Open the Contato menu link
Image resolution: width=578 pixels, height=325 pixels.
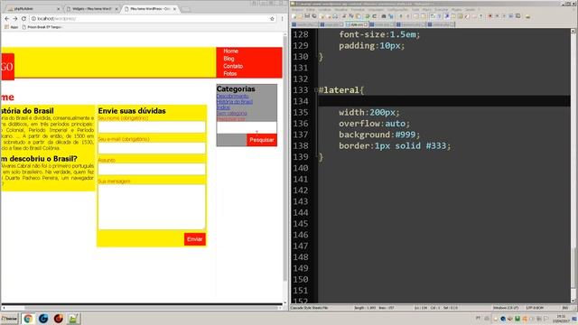coord(233,66)
